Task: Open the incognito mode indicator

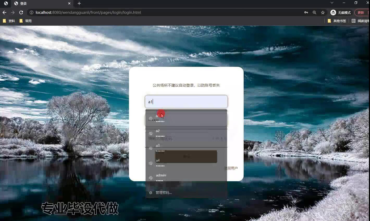Action: 341,12
